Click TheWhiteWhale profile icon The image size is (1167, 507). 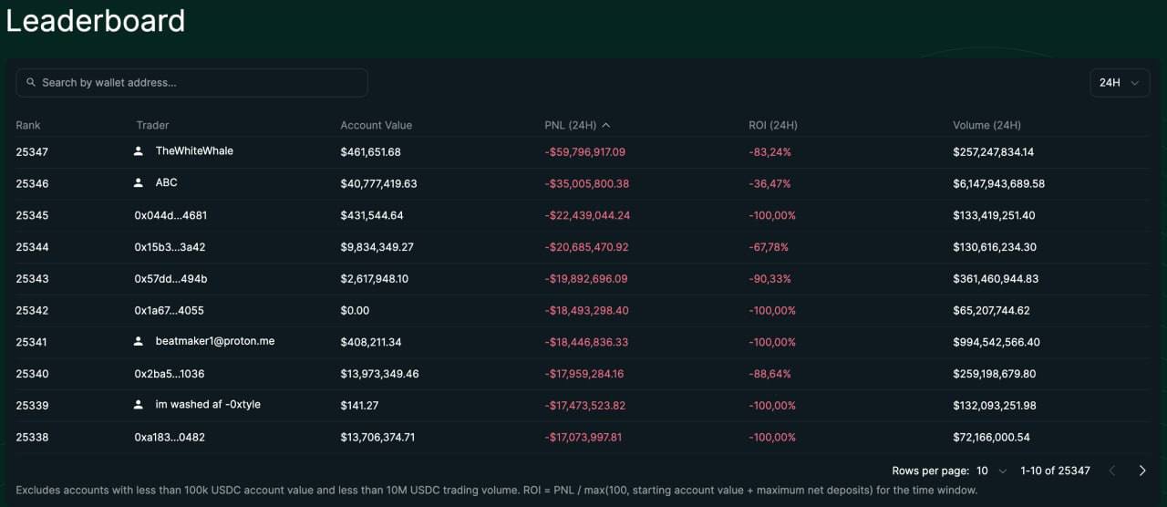(139, 151)
